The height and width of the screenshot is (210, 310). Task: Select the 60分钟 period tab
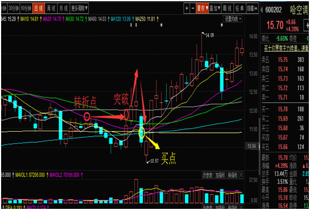pos(26,8)
